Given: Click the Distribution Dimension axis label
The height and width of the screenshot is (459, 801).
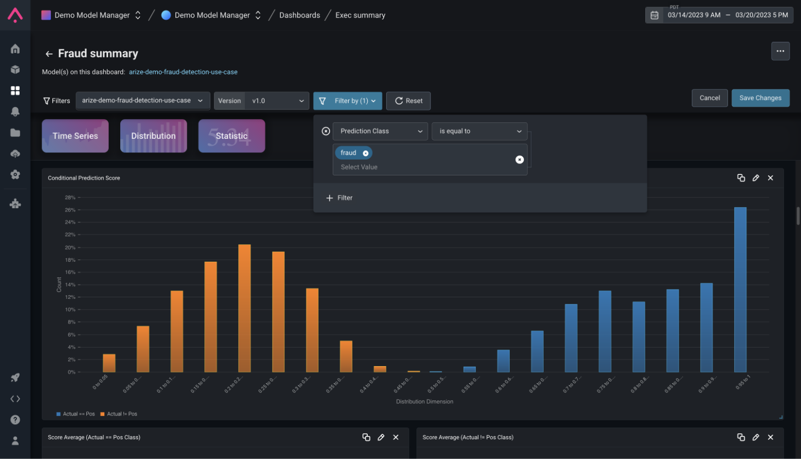Looking at the screenshot, I should coord(425,402).
